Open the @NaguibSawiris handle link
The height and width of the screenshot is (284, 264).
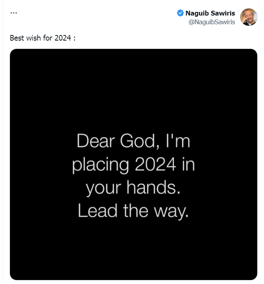[x=212, y=22]
